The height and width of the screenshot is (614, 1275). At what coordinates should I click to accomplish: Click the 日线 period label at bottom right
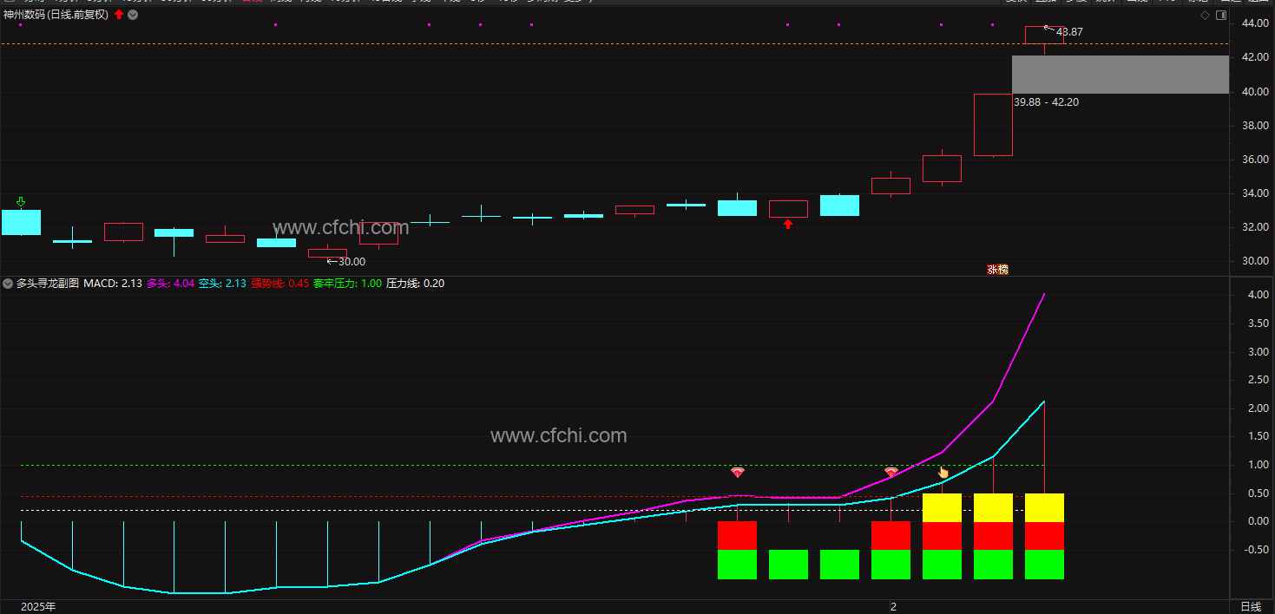point(1251,606)
